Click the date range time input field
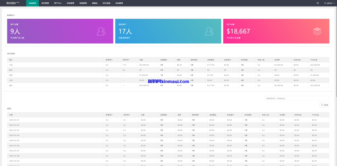The image size is (337, 166). [297, 98]
